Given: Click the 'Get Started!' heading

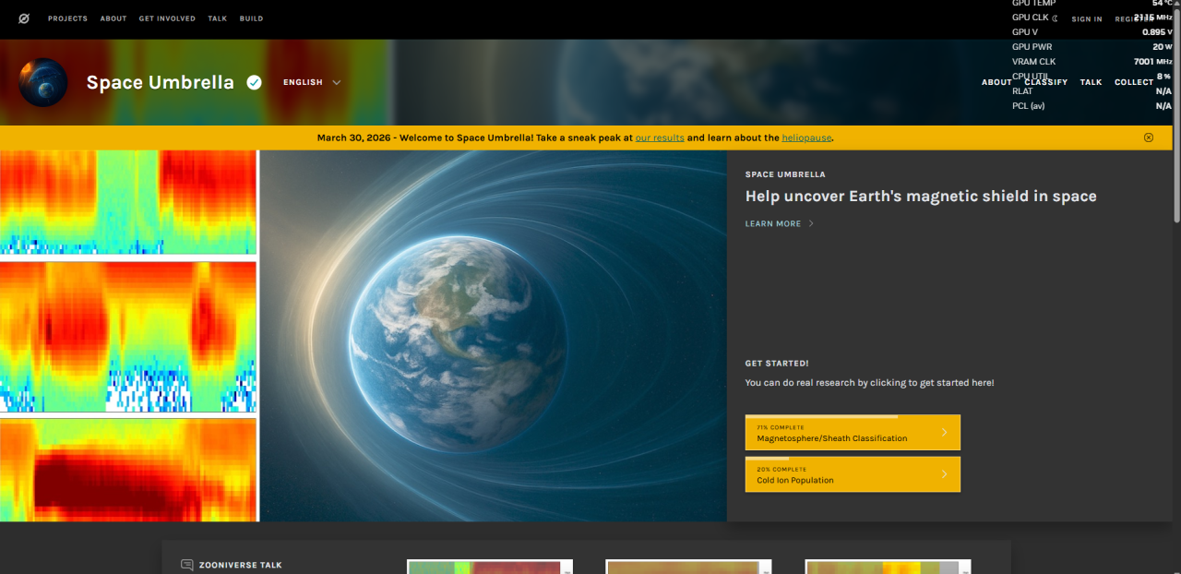Looking at the screenshot, I should click(x=777, y=364).
